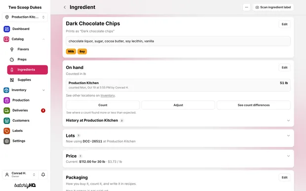Click See count differences button
This screenshot has height=191, width=306.
point(254,105)
